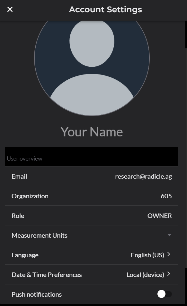Close the Account Settings panel
Screen dimensions: 187x306
point(10,9)
